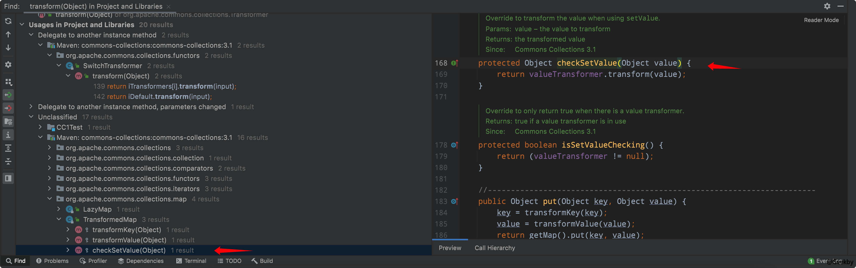Click the Reader Mode button
Image resolution: width=856 pixels, height=268 pixels.
tap(821, 20)
